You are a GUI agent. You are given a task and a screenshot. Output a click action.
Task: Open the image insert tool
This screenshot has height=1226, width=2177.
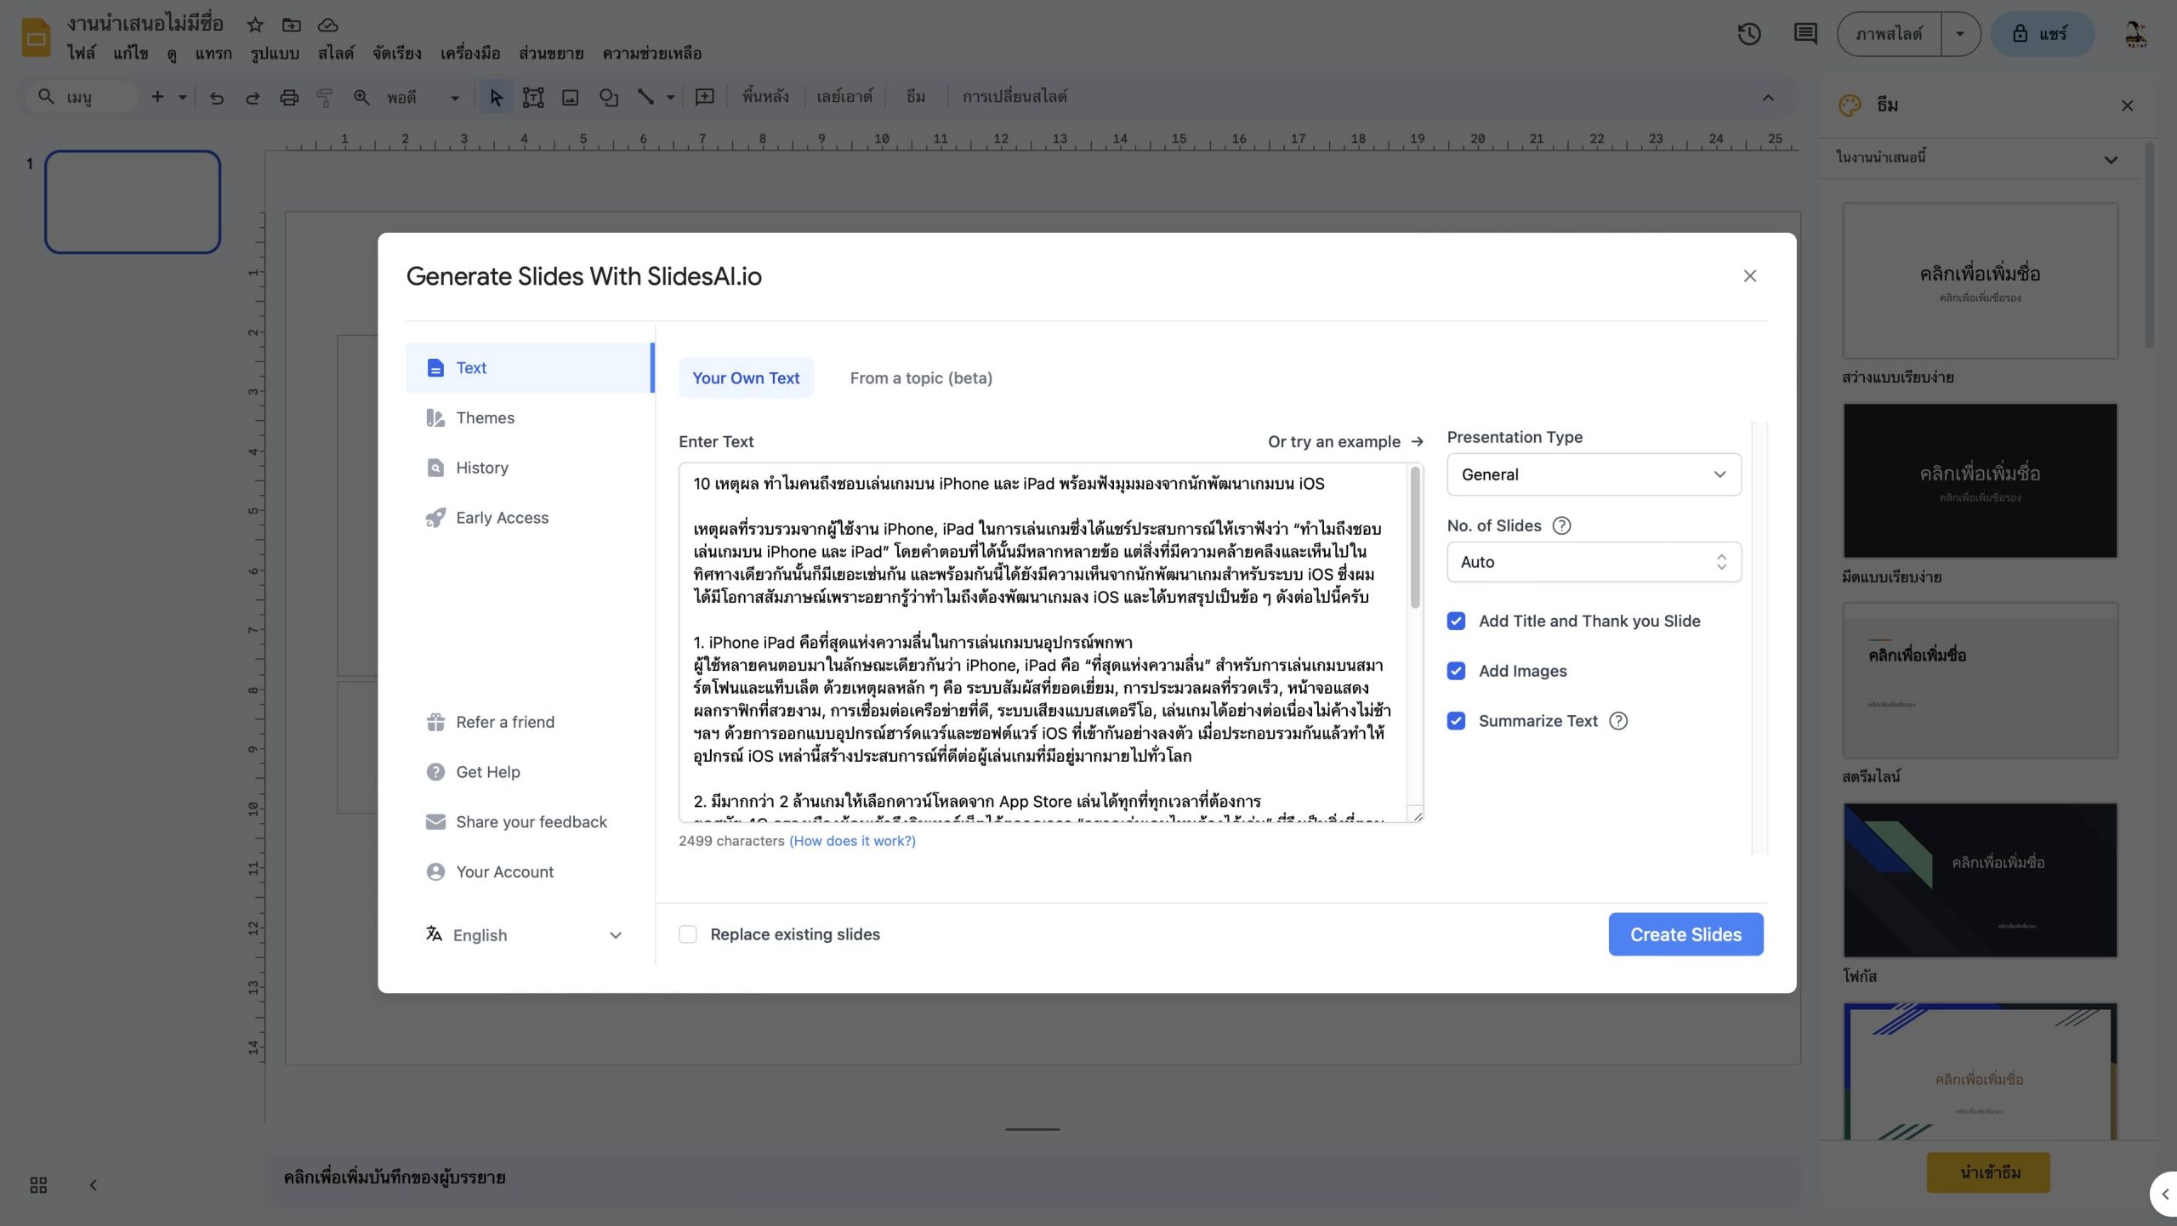pos(570,96)
